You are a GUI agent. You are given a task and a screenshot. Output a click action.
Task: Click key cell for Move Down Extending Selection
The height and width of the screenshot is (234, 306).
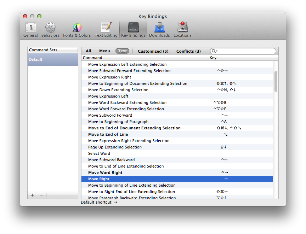[240, 90]
